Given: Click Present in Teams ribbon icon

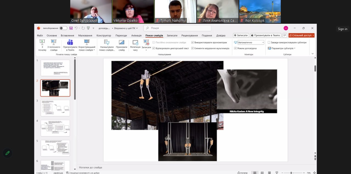Looking at the screenshot, I should (70, 42).
